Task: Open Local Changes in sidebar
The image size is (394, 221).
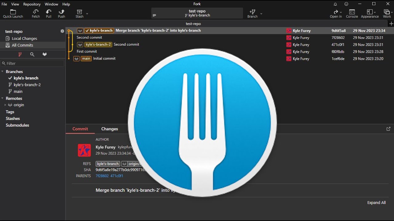Action: click(x=33, y=38)
